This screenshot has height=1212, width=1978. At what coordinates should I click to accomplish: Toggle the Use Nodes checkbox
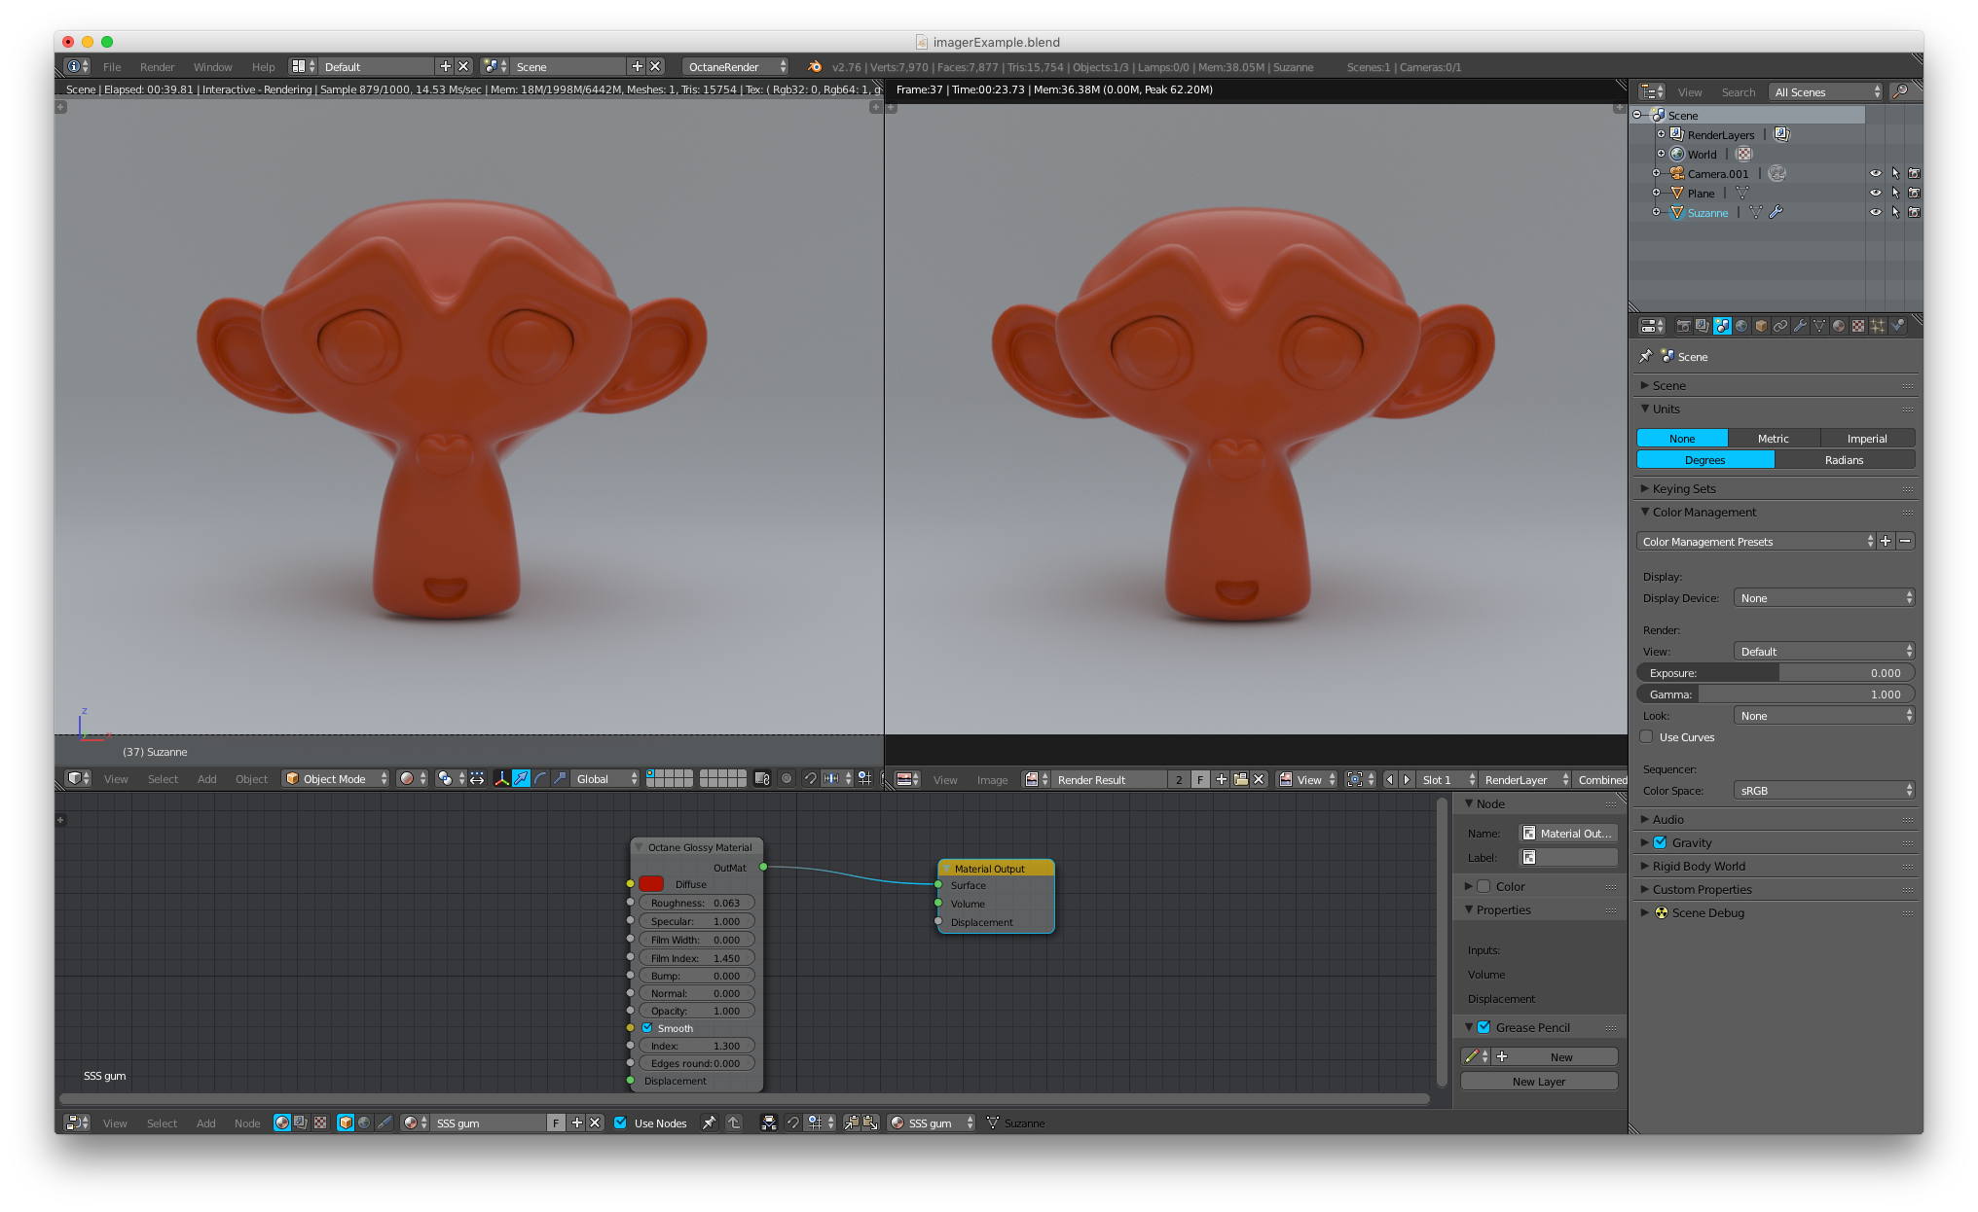tap(620, 1123)
